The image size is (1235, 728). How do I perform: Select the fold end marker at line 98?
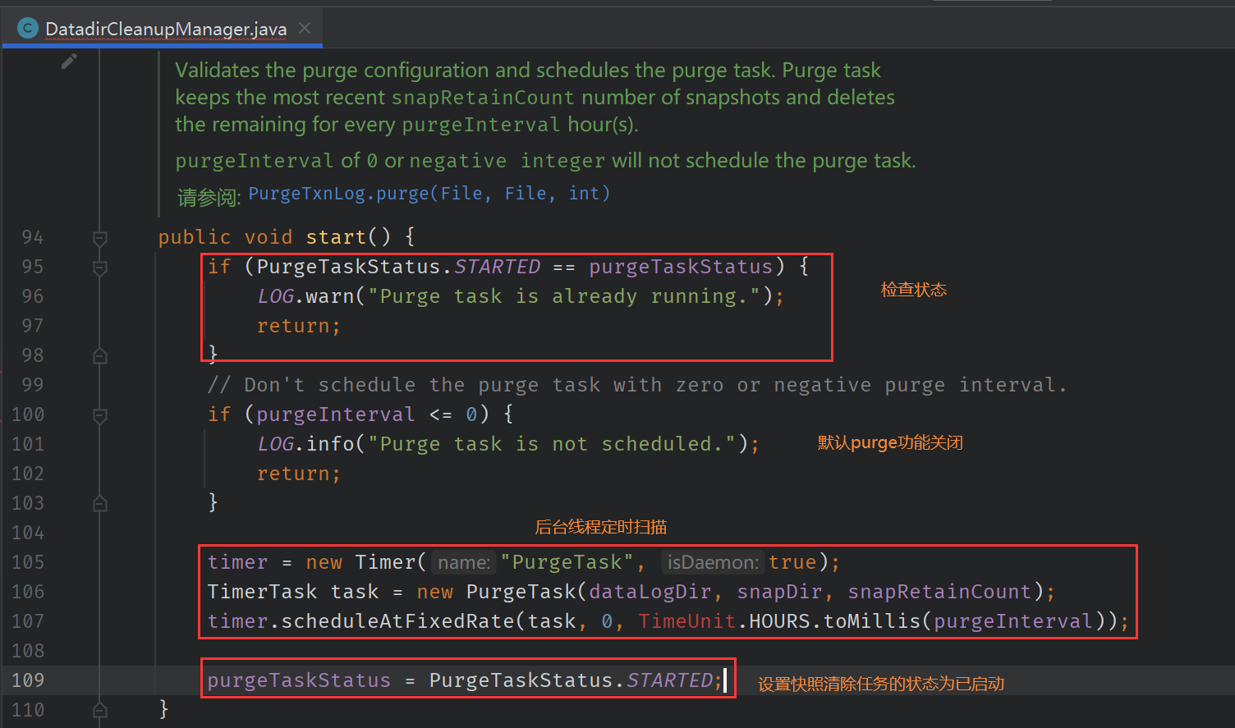click(x=100, y=355)
